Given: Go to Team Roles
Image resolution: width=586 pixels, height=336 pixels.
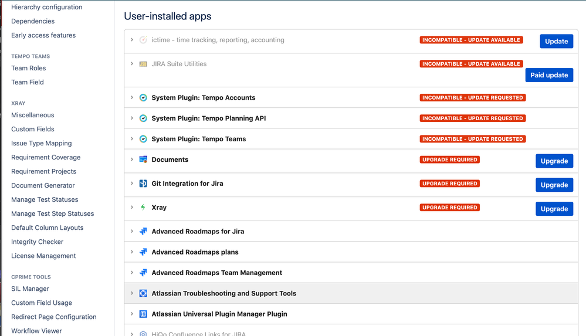Looking at the screenshot, I should click(x=28, y=68).
